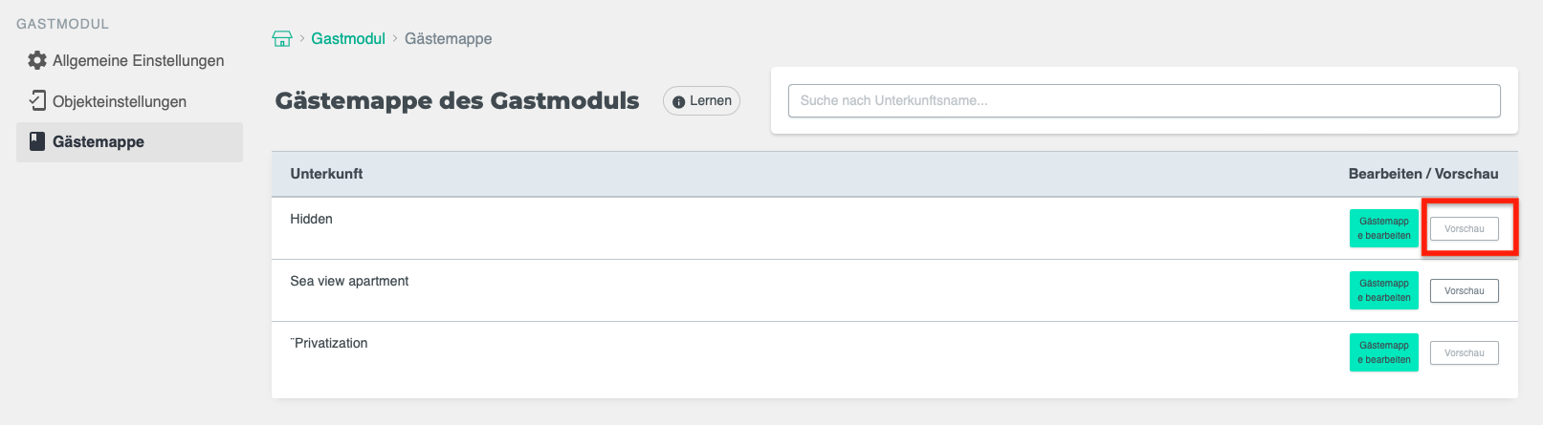
Task: Select Gästemappe sidebar menu entry
Action: (x=99, y=141)
